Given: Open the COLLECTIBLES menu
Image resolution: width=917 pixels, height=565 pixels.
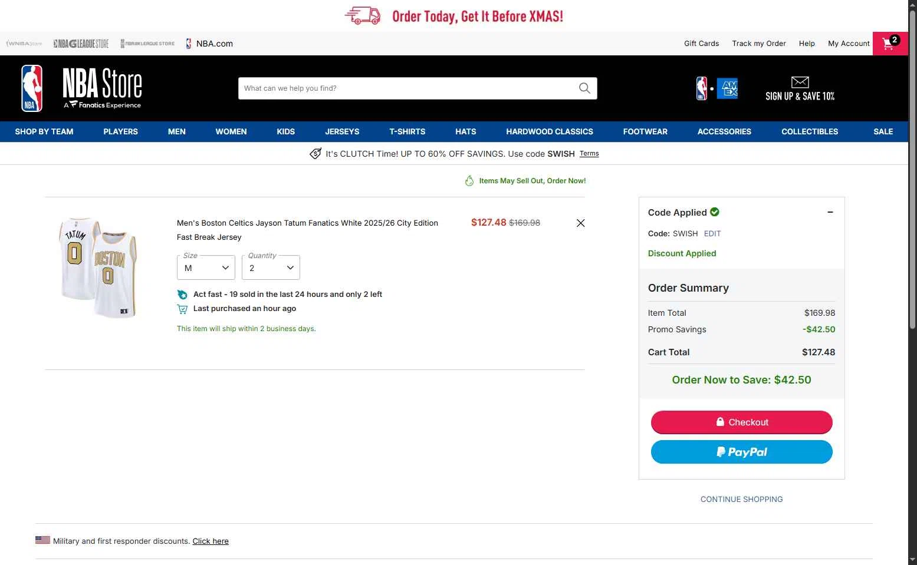Looking at the screenshot, I should [810, 131].
